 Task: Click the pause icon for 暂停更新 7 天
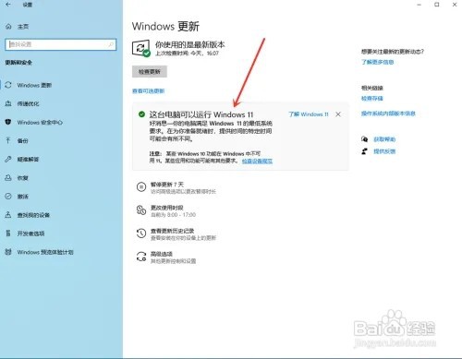[141, 187]
